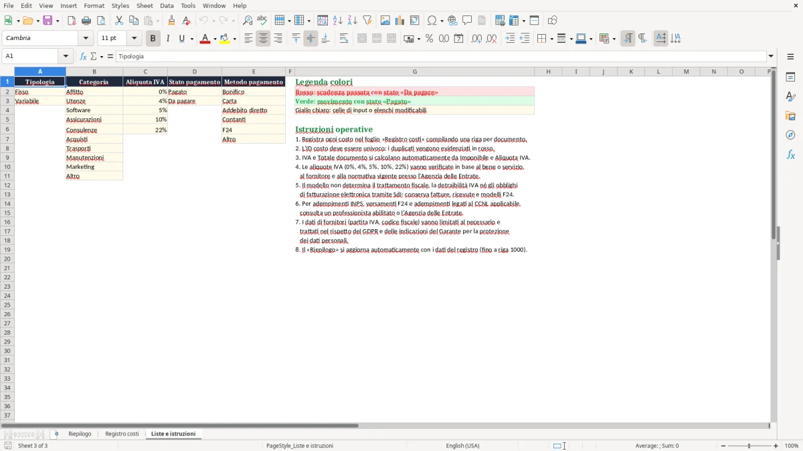Open Function Wizard fx icon
The image size is (803, 451).
pyautogui.click(x=83, y=57)
